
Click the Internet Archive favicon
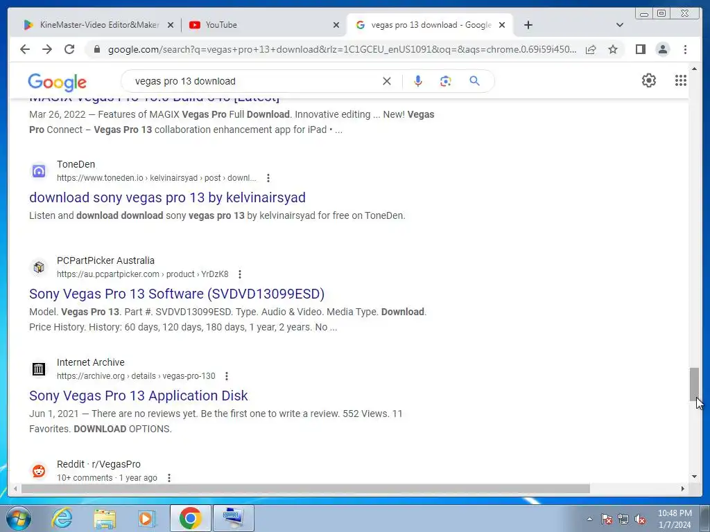[x=39, y=369]
